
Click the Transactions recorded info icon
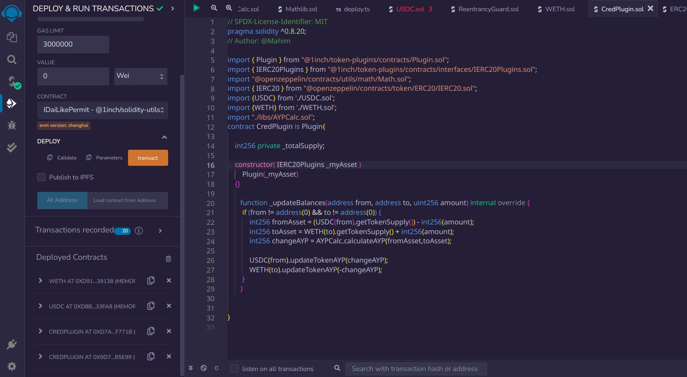coord(139,230)
